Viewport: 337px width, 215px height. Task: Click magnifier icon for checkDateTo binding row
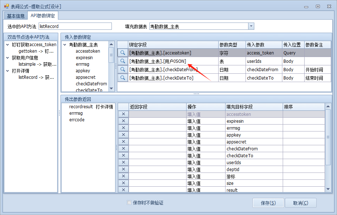[123, 78]
